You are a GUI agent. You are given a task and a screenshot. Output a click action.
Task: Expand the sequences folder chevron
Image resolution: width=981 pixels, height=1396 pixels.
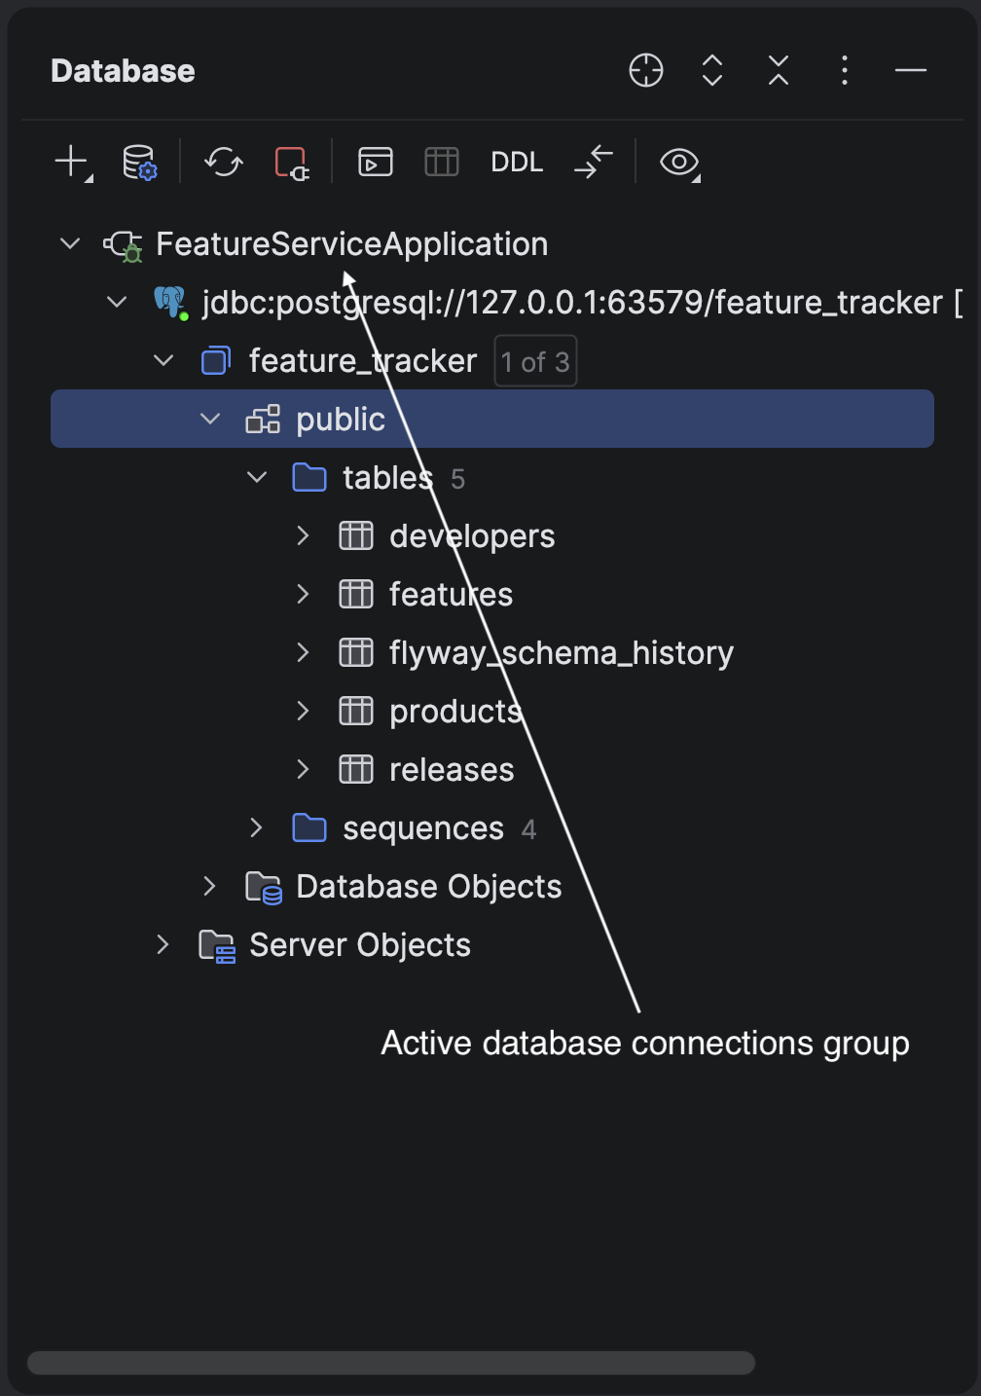pyautogui.click(x=256, y=827)
